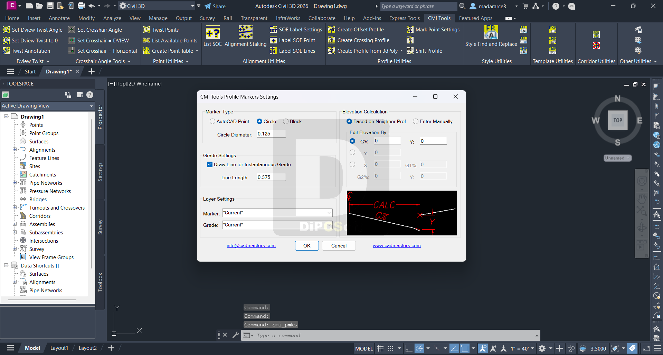Screen dimensions: 663x355
Task: Click Cancel in Profile Markers Settings
Action: [339, 246]
